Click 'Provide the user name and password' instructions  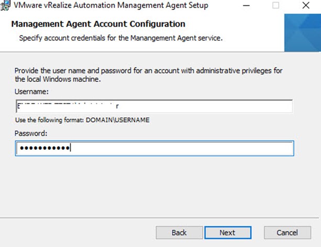tap(148, 75)
